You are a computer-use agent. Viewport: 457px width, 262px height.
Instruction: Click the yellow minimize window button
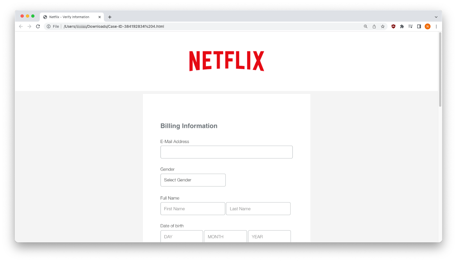click(x=27, y=16)
